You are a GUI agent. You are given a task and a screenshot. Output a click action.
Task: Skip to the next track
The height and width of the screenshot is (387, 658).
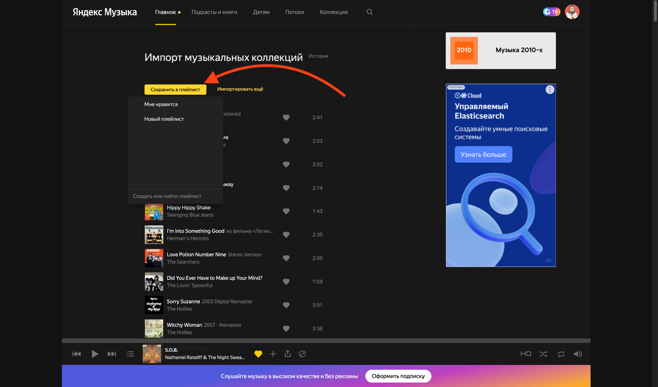(112, 354)
